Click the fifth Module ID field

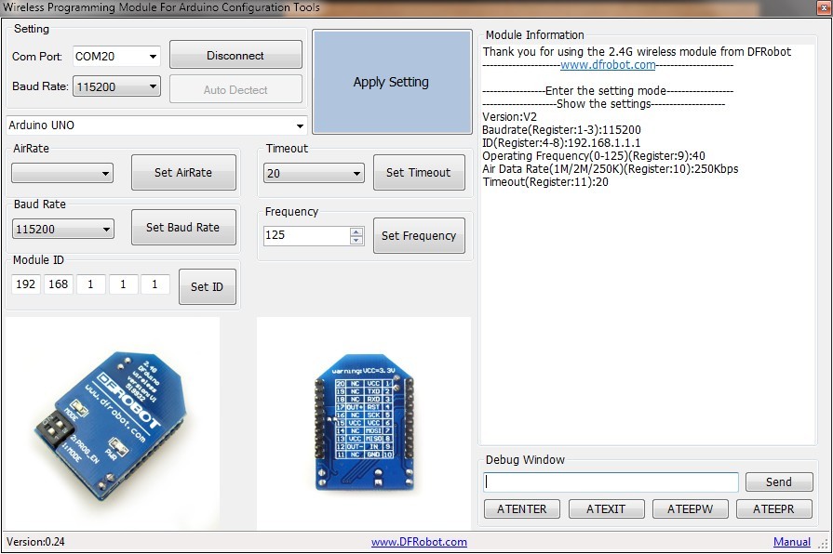point(155,284)
